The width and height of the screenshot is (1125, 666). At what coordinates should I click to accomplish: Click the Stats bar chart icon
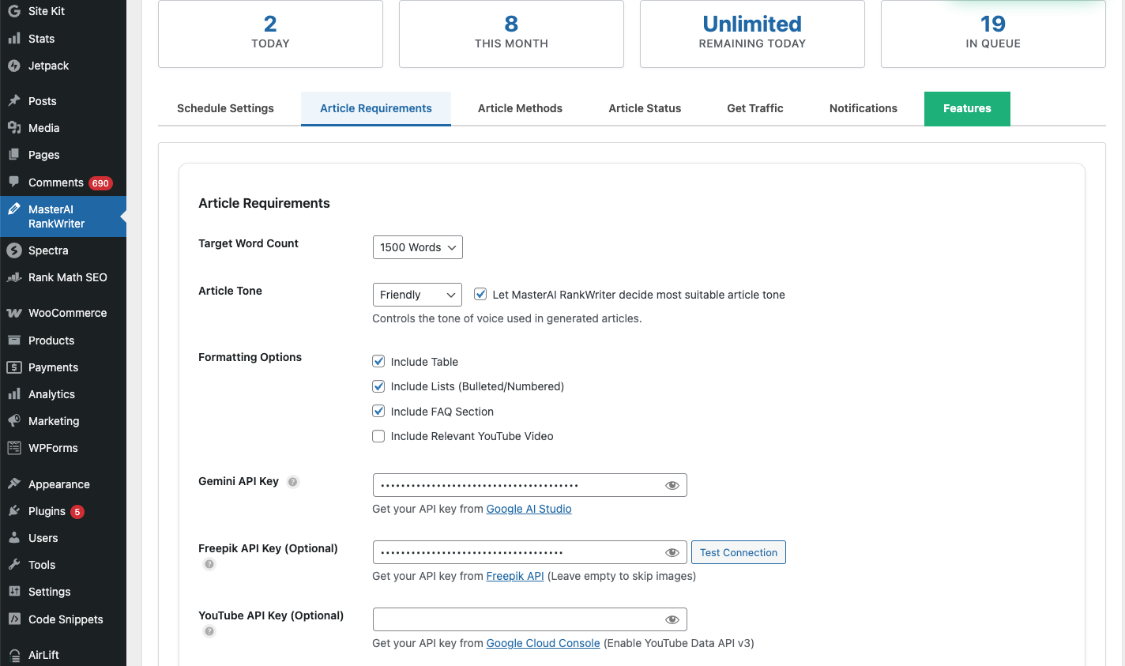(x=14, y=39)
